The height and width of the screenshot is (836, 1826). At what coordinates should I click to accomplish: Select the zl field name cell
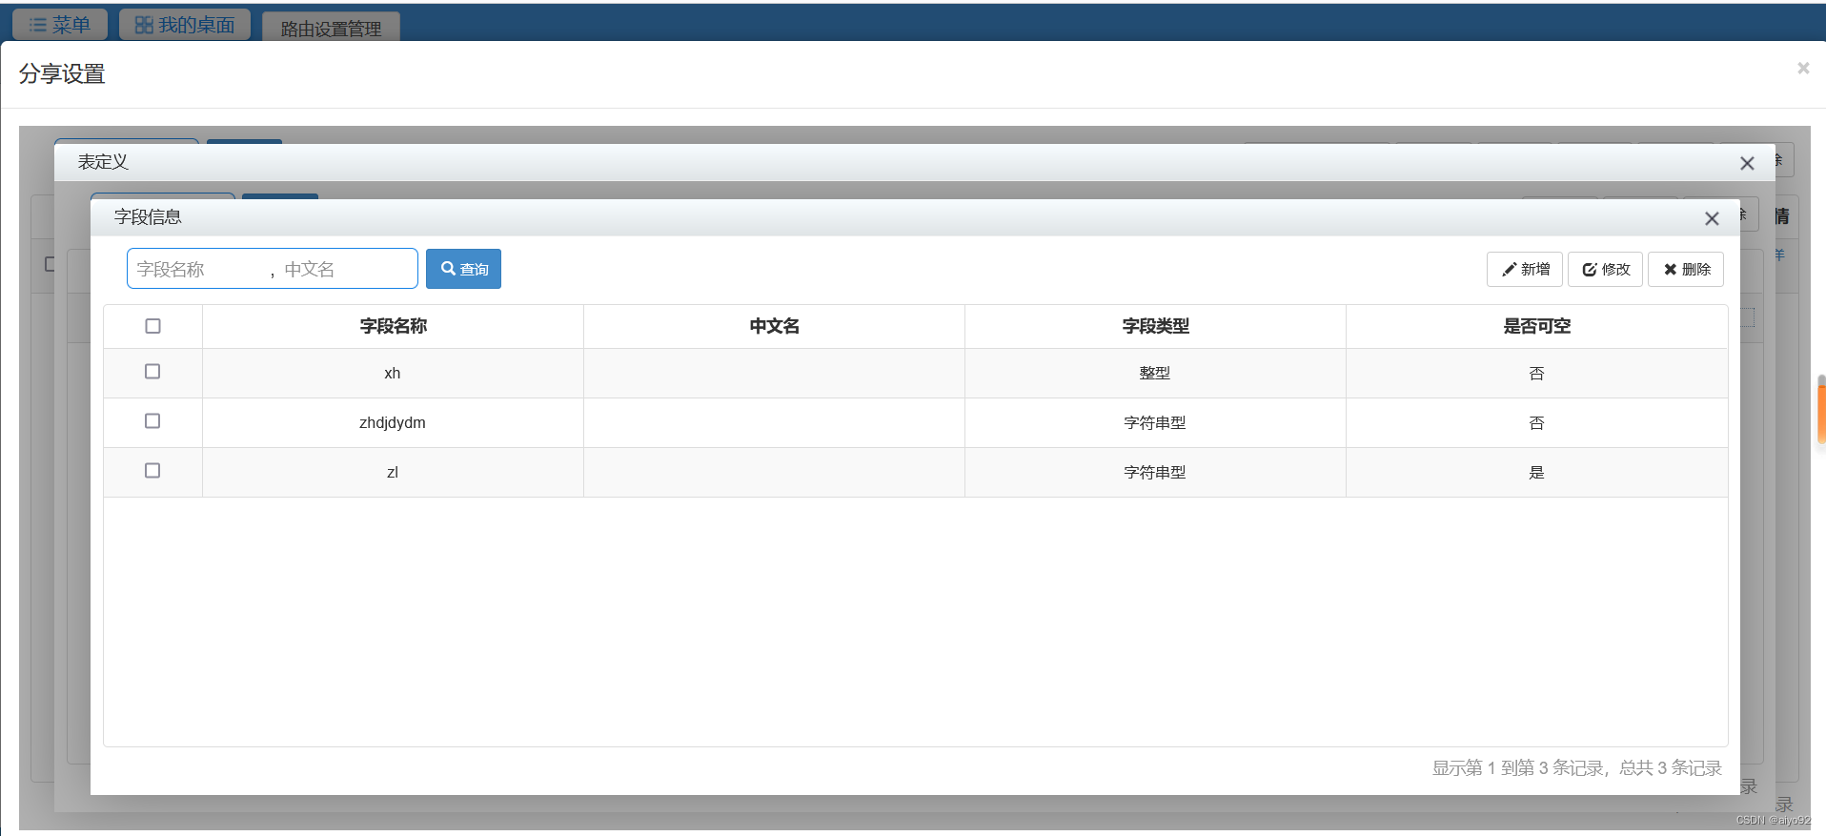point(393,473)
